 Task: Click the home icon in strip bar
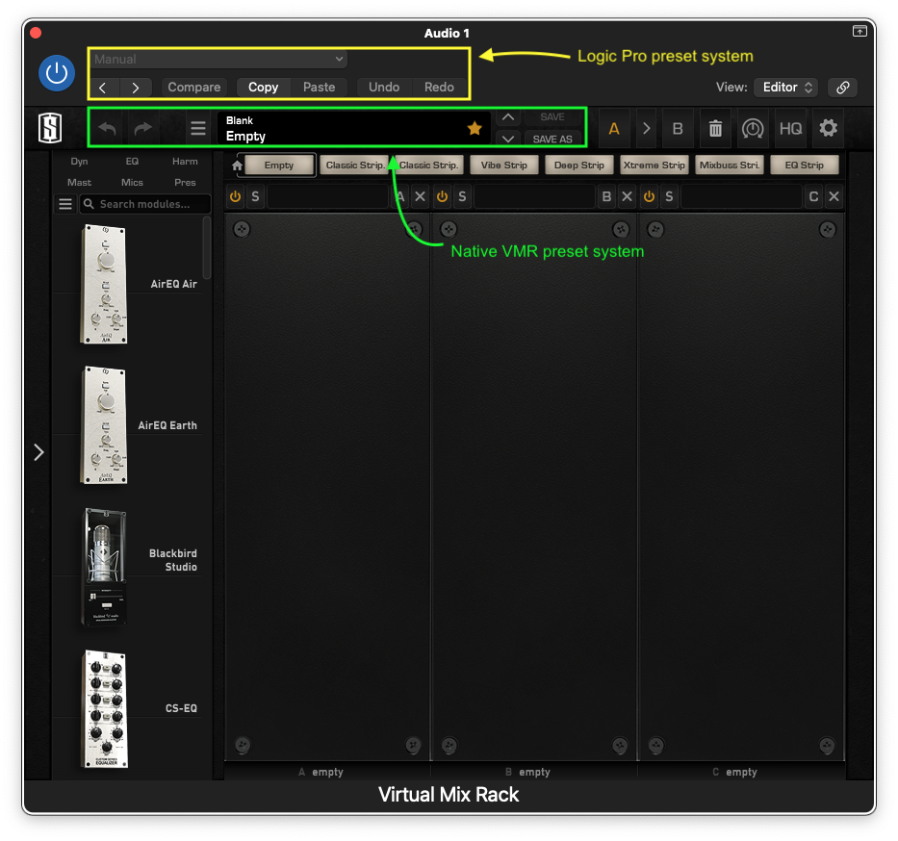point(237,166)
